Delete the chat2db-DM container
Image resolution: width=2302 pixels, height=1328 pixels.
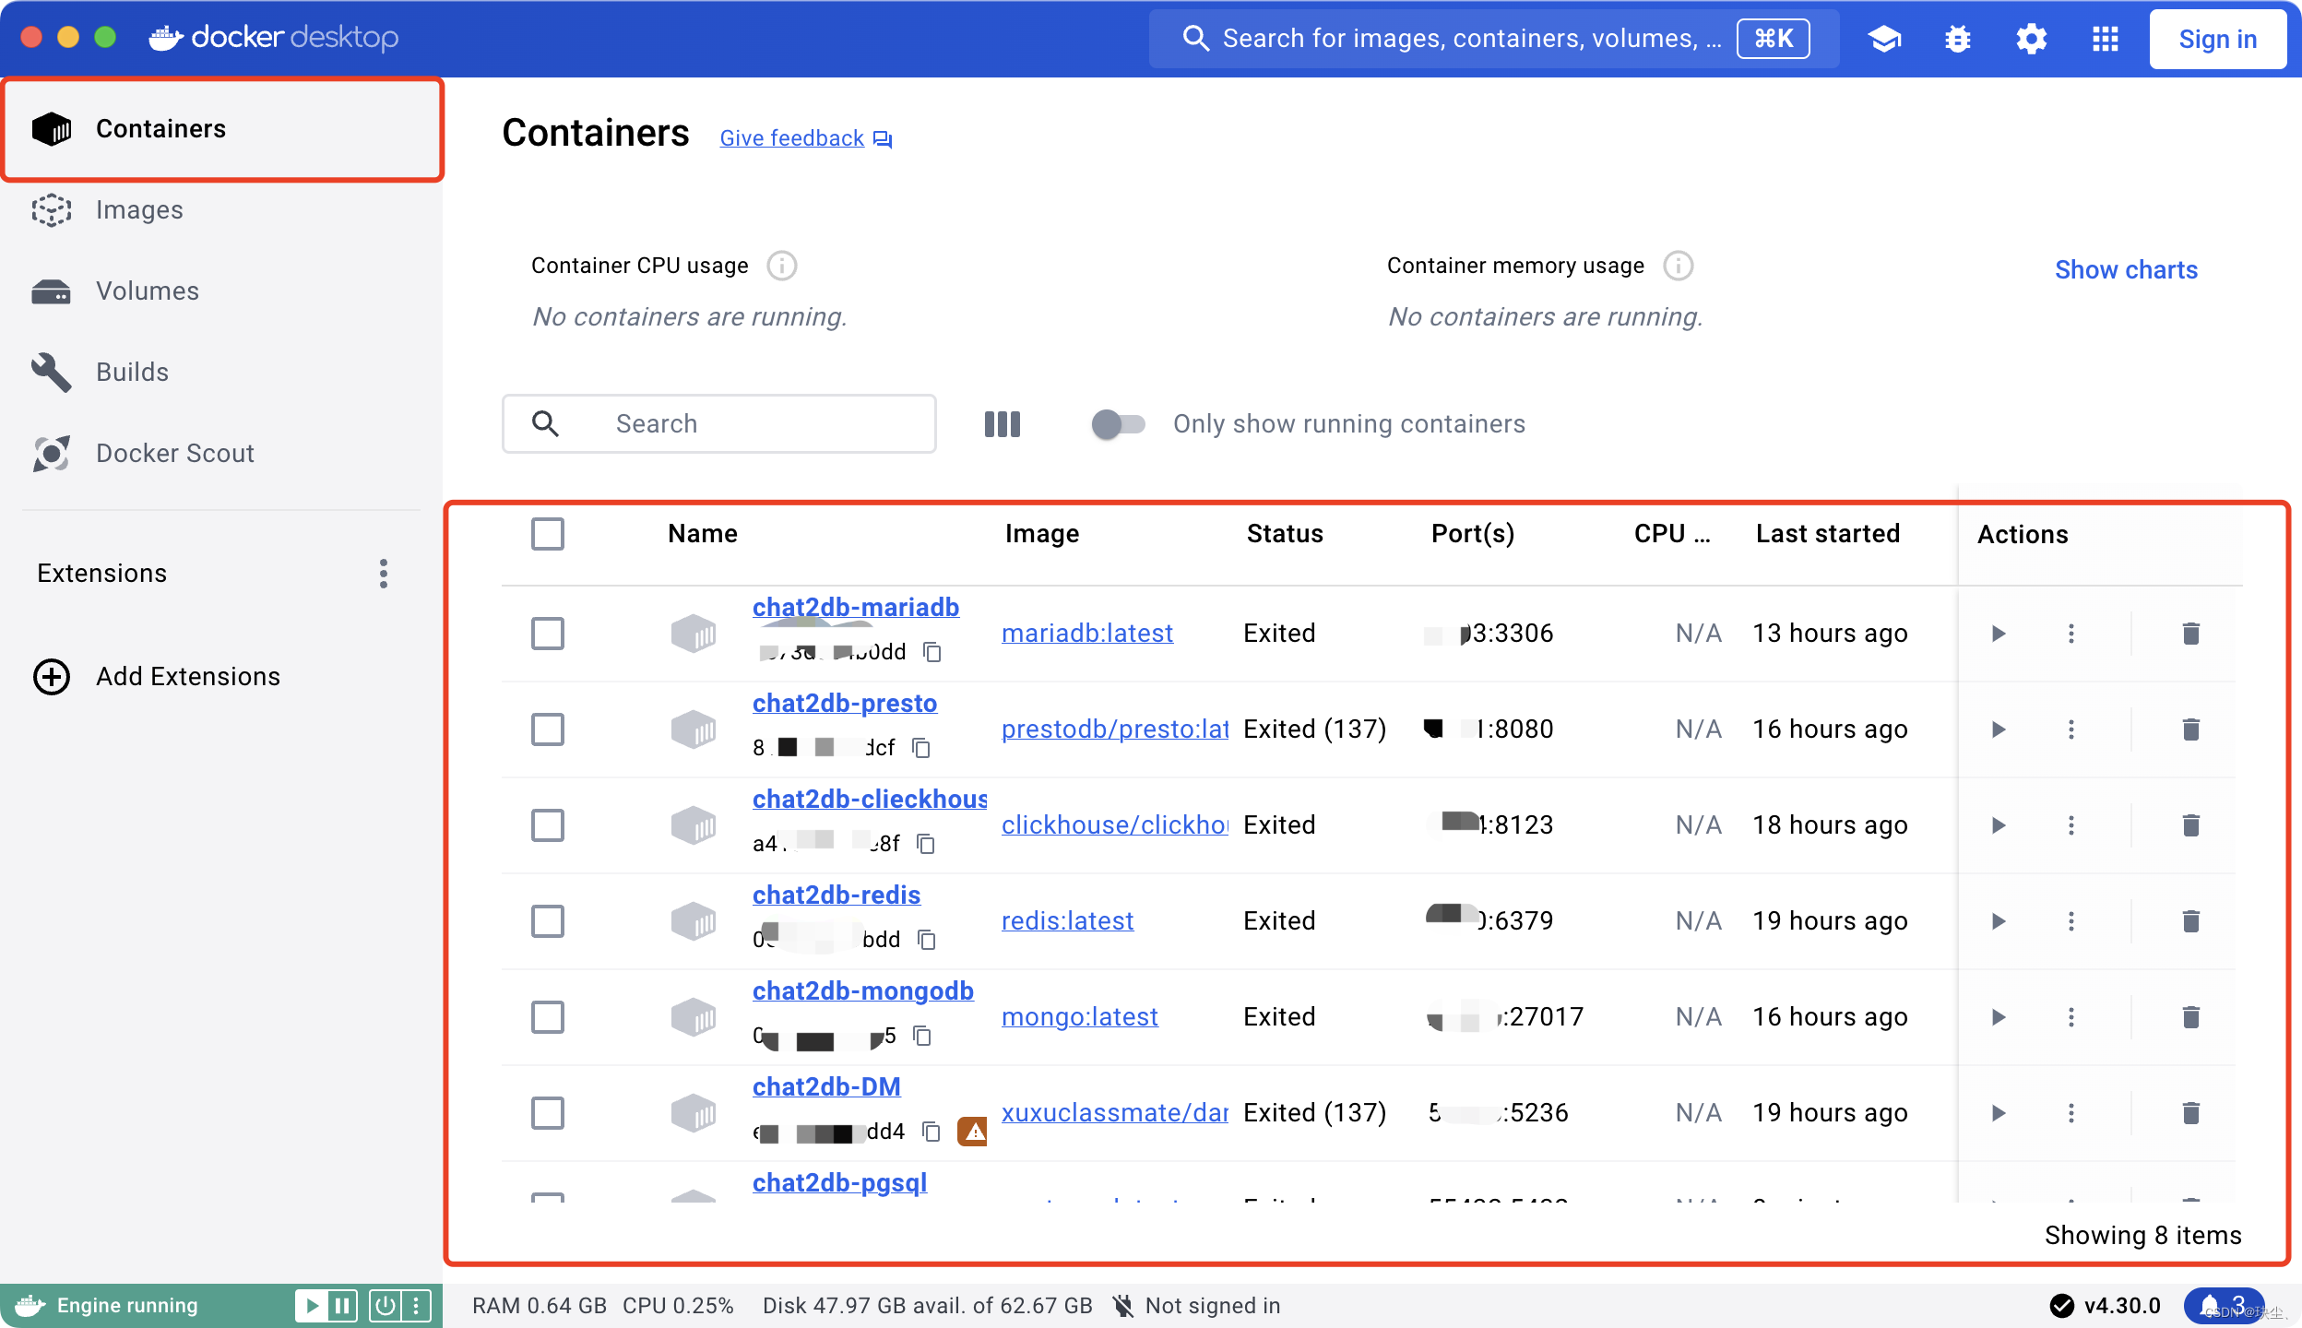tap(2191, 1113)
